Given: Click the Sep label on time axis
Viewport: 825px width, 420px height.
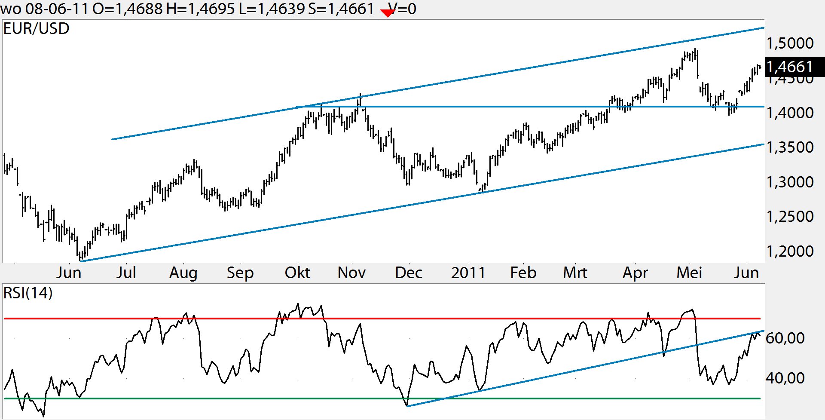Looking at the screenshot, I should 240,273.
